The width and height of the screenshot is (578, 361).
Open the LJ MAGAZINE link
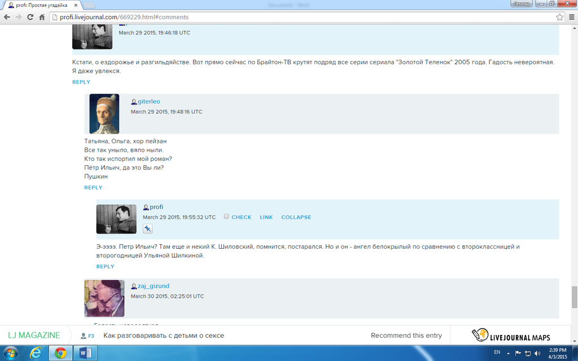pos(34,336)
